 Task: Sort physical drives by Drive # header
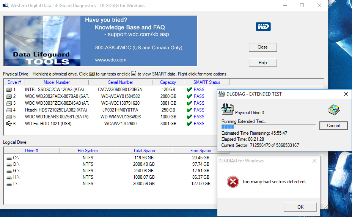click(x=14, y=82)
